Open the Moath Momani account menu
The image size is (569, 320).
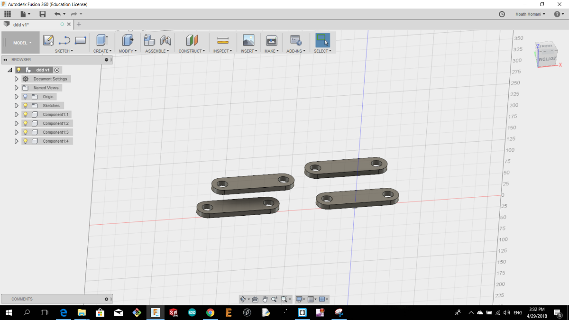click(530, 14)
